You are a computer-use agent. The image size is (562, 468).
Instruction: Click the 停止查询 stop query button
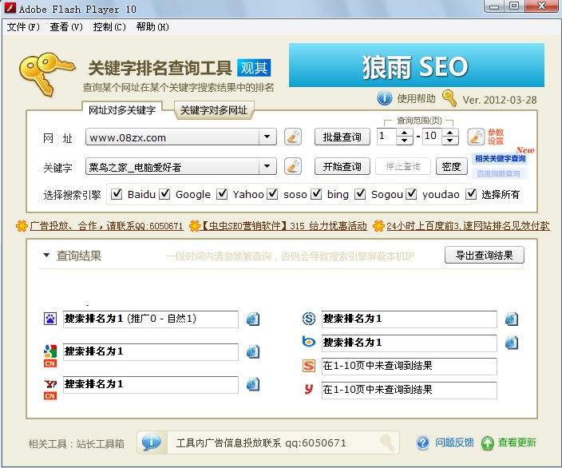coord(403,166)
